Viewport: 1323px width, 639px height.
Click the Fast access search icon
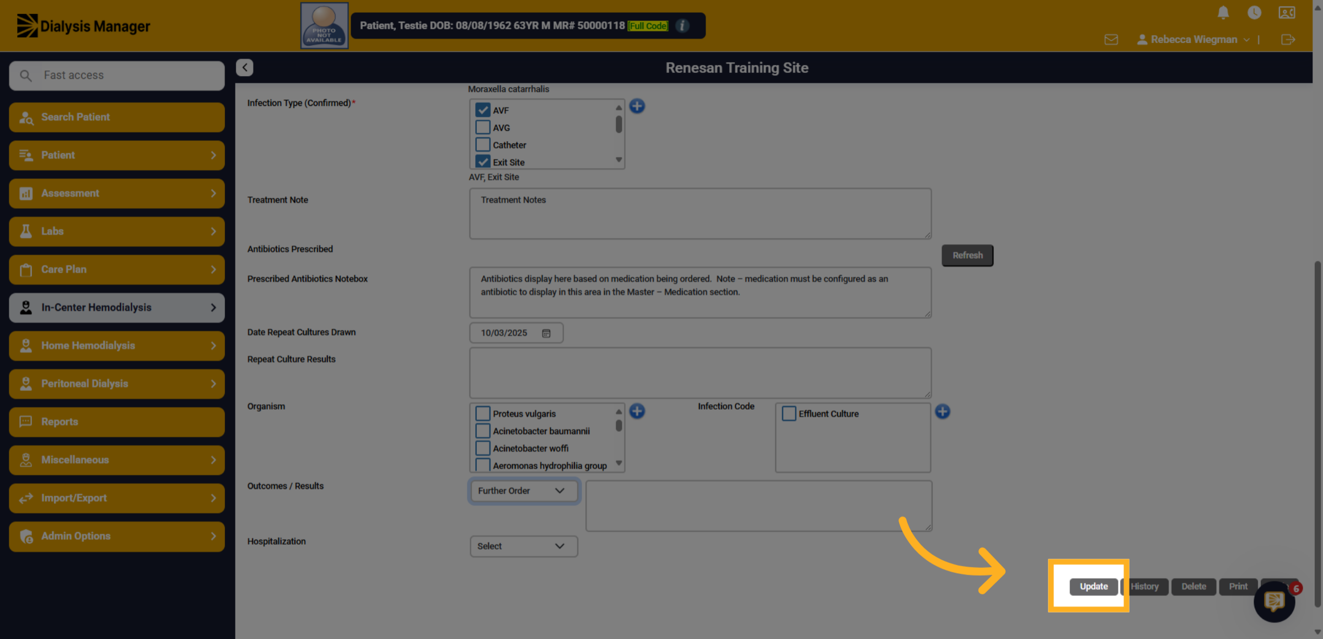pyautogui.click(x=25, y=75)
